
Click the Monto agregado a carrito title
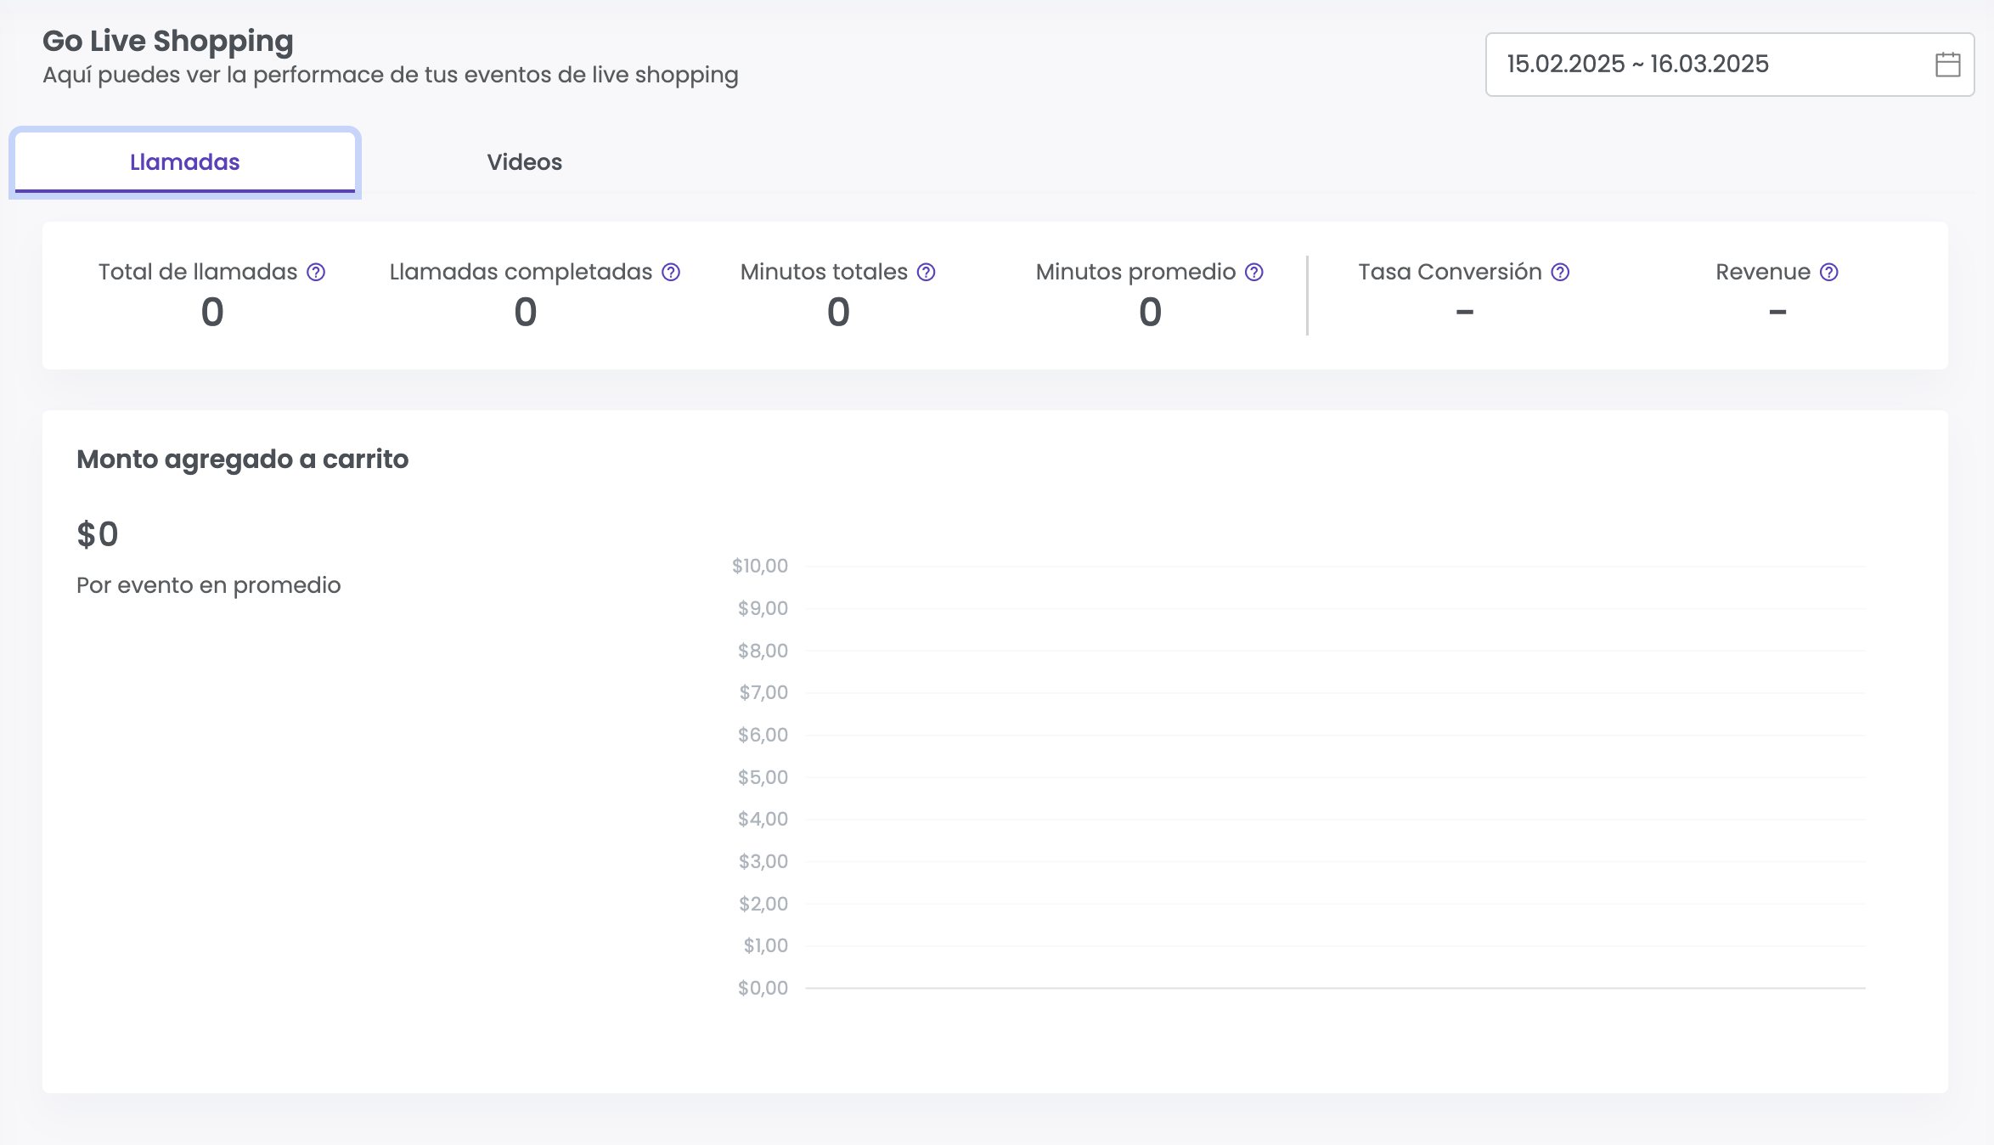(x=242, y=459)
